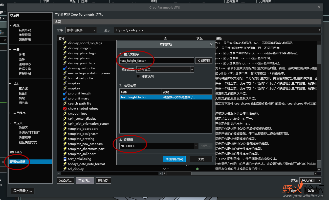Viewport: 329px width, 200px height.
Task: Click the 立即查找 button
Action: (x=204, y=61)
